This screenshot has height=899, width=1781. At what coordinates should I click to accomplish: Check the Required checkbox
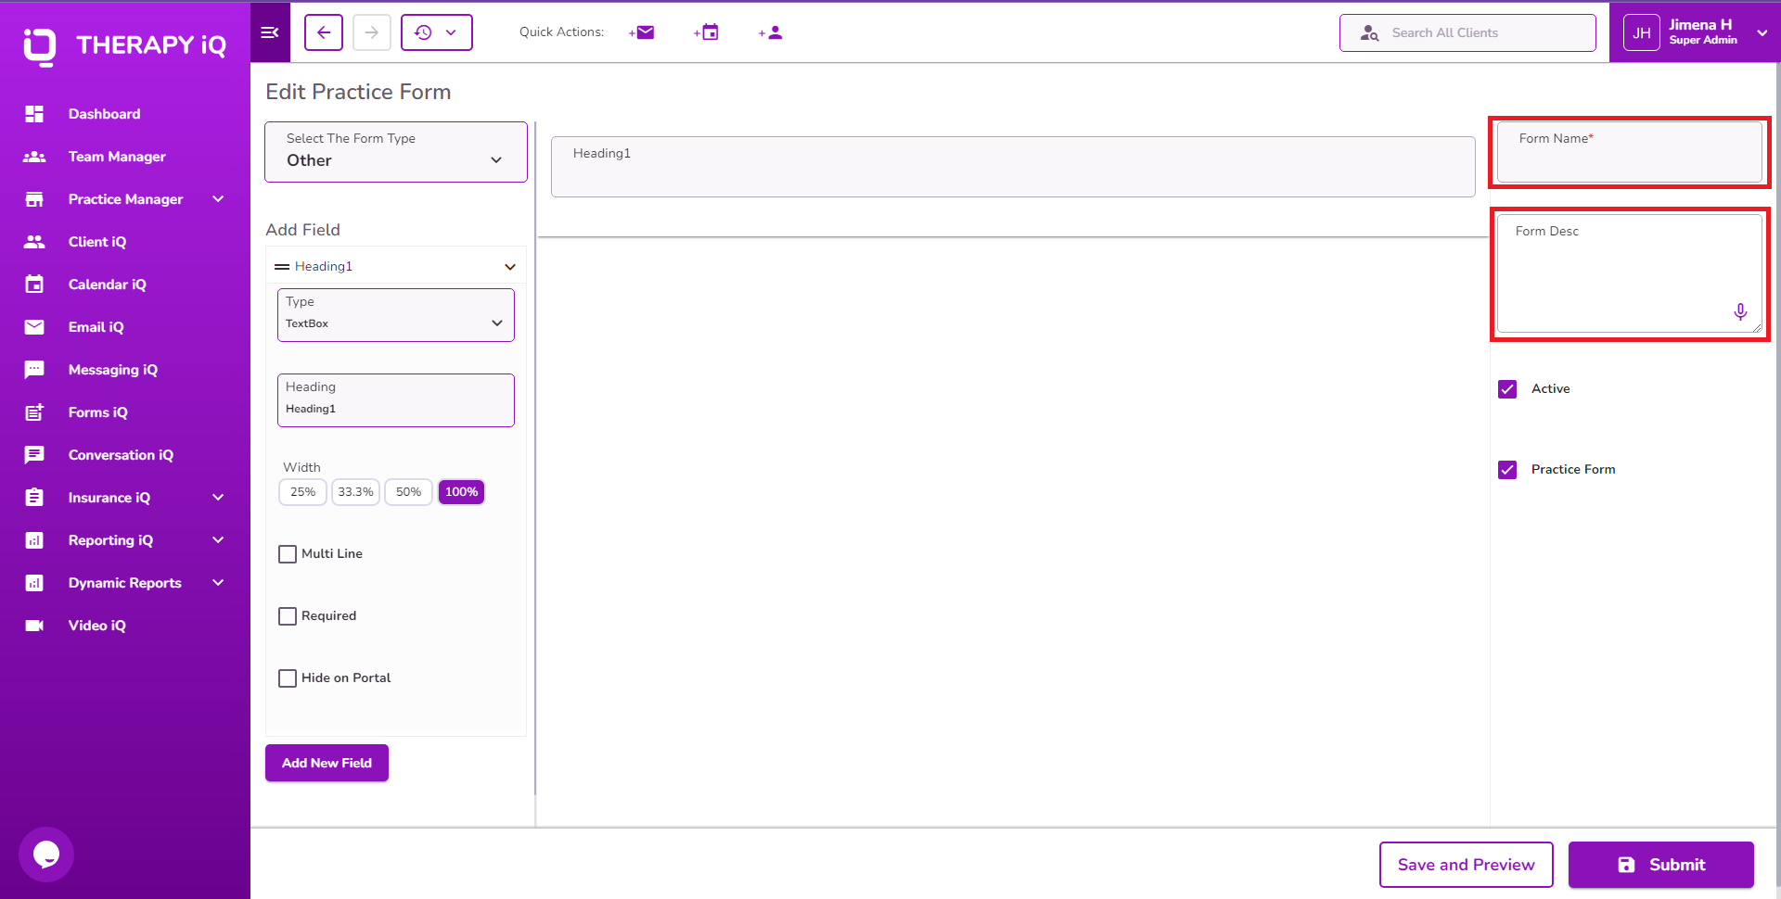pyautogui.click(x=288, y=616)
